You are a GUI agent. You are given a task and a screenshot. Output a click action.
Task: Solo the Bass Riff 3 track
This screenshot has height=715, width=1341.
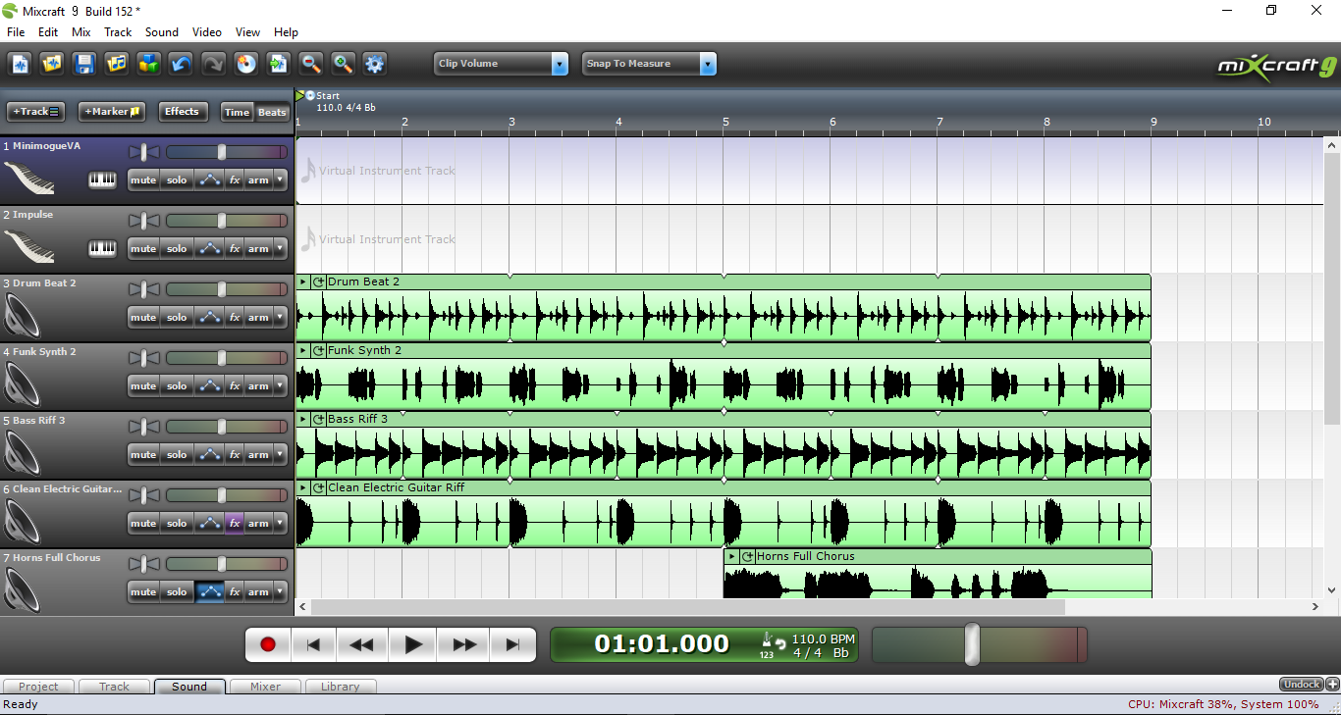177,454
